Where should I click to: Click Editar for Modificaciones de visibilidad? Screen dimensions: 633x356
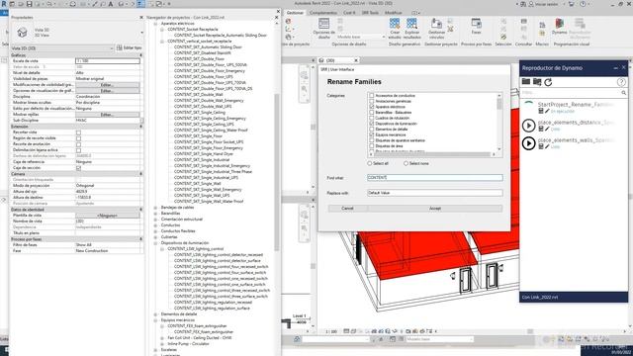pyautogui.click(x=108, y=85)
